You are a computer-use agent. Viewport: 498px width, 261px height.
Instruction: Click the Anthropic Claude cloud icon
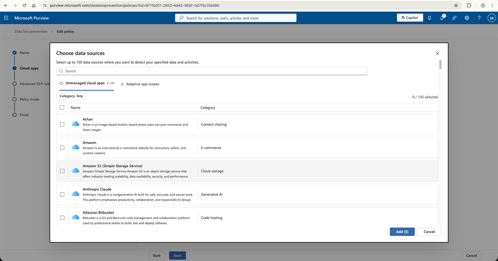[x=75, y=194]
